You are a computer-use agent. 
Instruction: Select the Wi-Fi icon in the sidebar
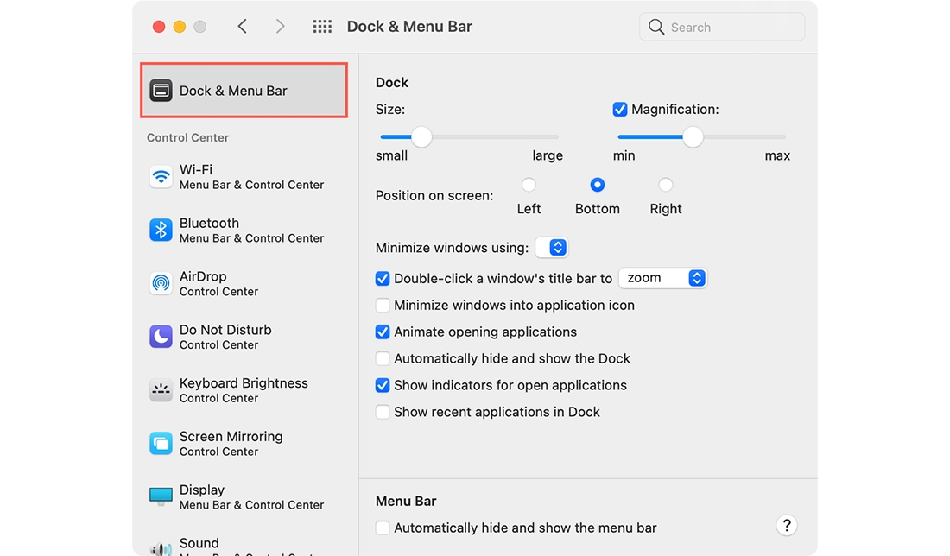161,177
